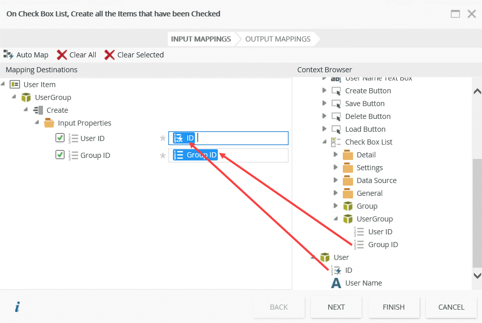This screenshot has height=323, width=482.
Task: Expand the Create Button tree node
Action: 324,90
